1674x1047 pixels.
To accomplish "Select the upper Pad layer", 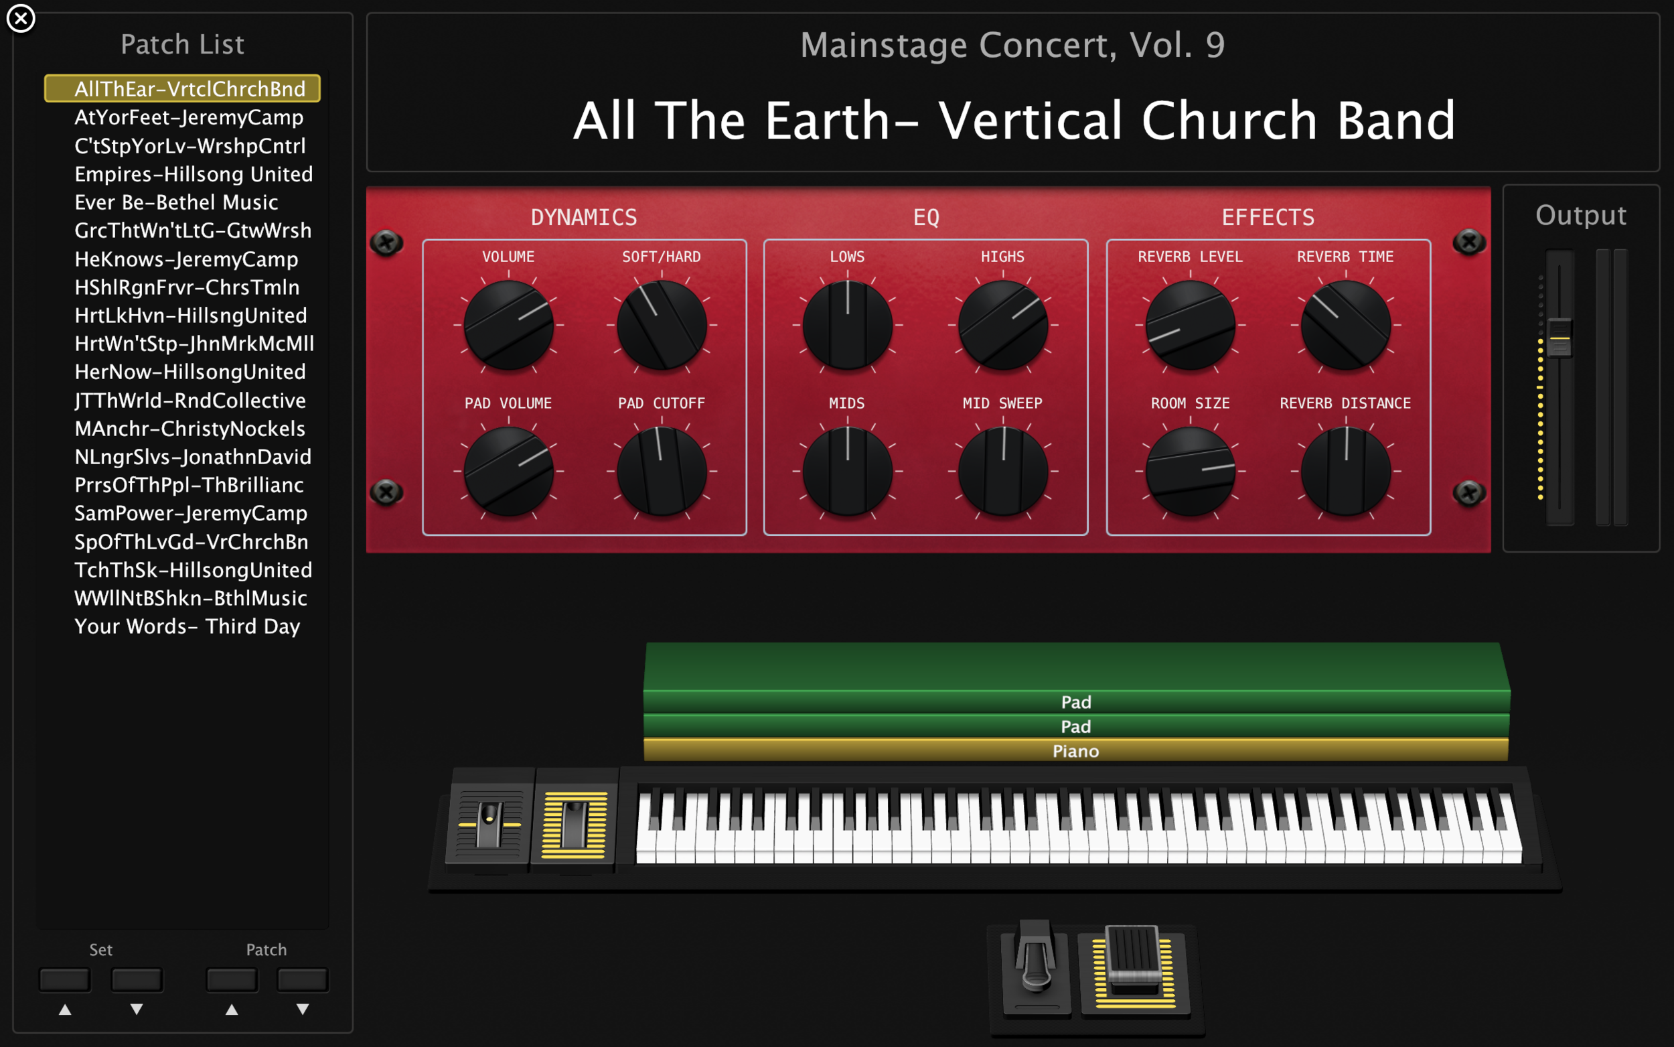I will [1076, 701].
